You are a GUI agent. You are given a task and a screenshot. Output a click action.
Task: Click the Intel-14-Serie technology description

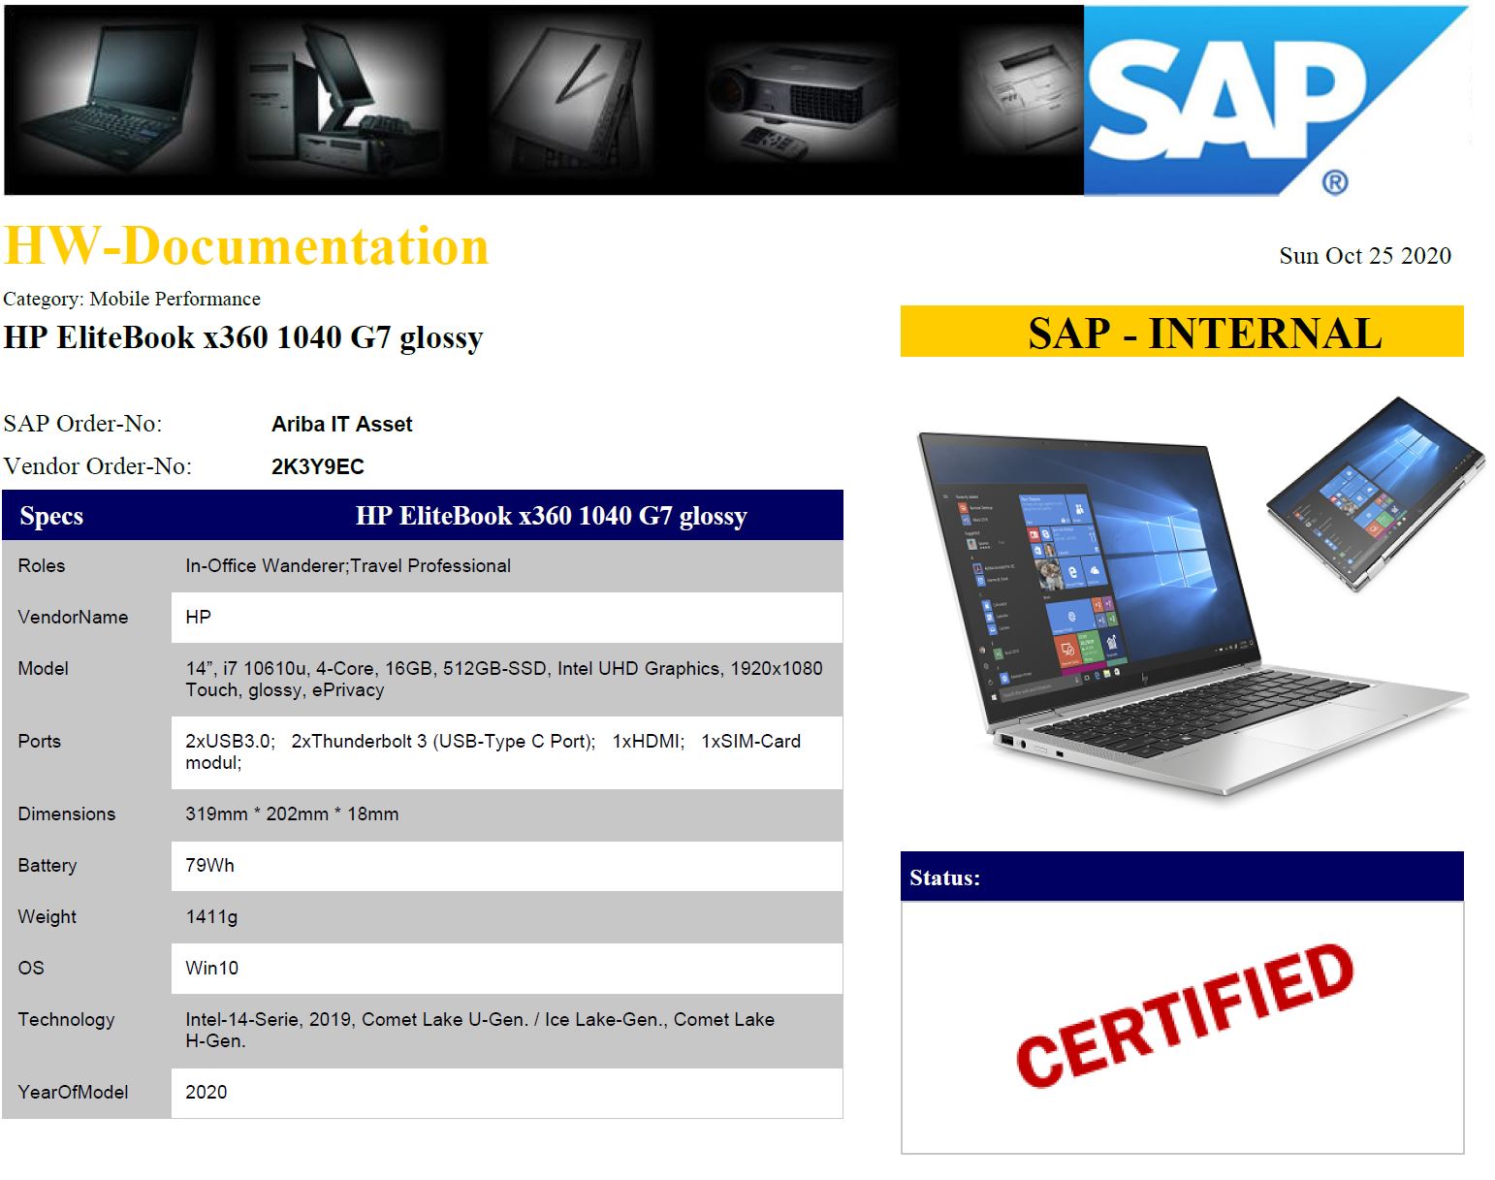(480, 1030)
